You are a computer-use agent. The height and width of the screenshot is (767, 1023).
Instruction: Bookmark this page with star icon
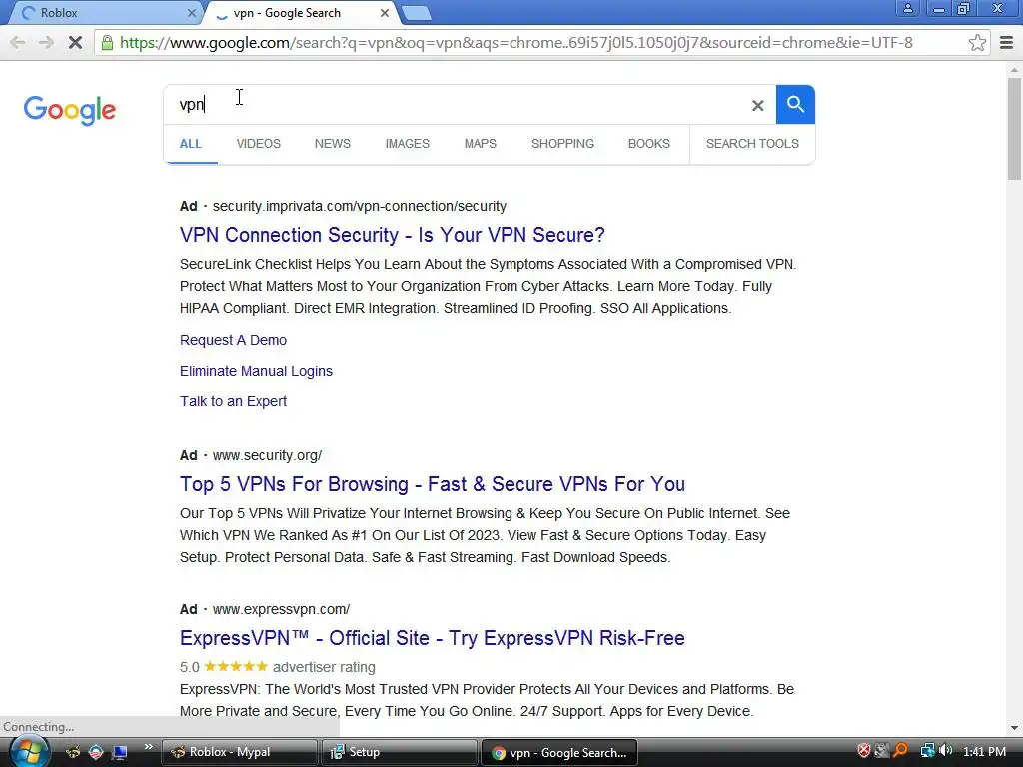[977, 43]
